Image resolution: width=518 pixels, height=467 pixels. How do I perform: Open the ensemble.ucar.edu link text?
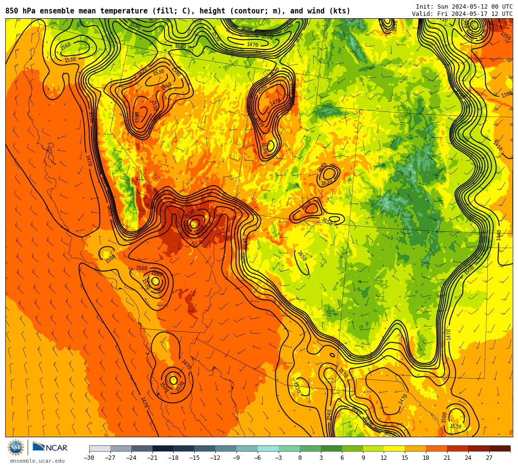click(x=37, y=461)
